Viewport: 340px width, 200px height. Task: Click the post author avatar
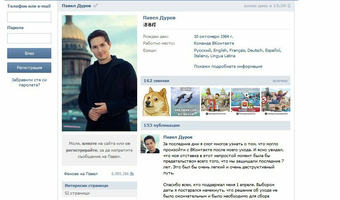coord(150,144)
